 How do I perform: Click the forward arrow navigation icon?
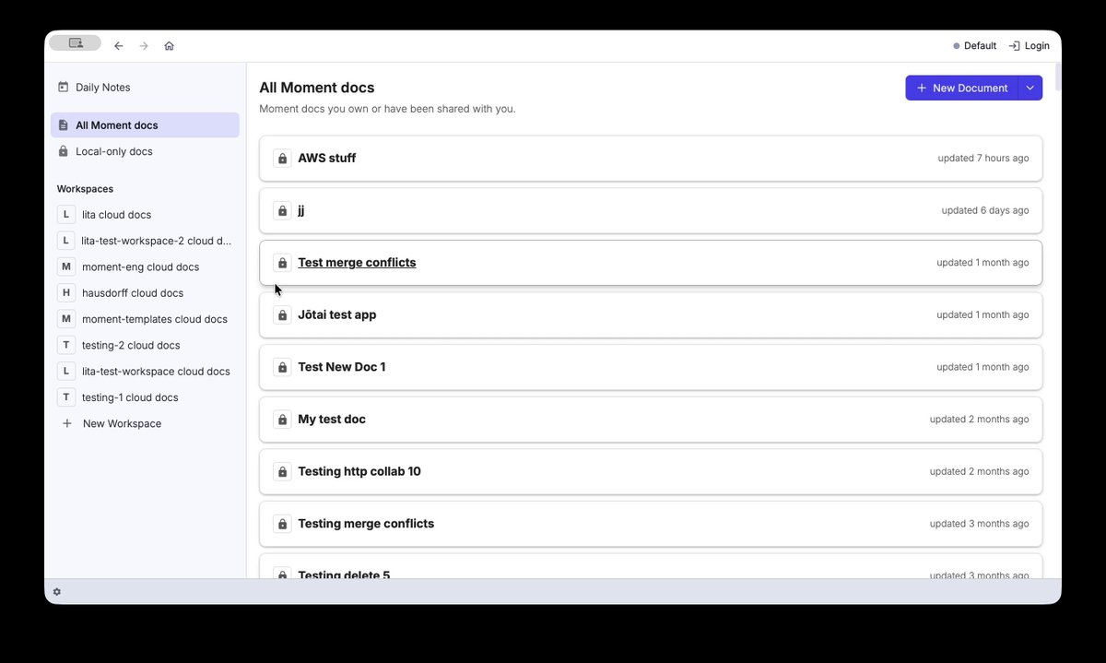click(144, 46)
